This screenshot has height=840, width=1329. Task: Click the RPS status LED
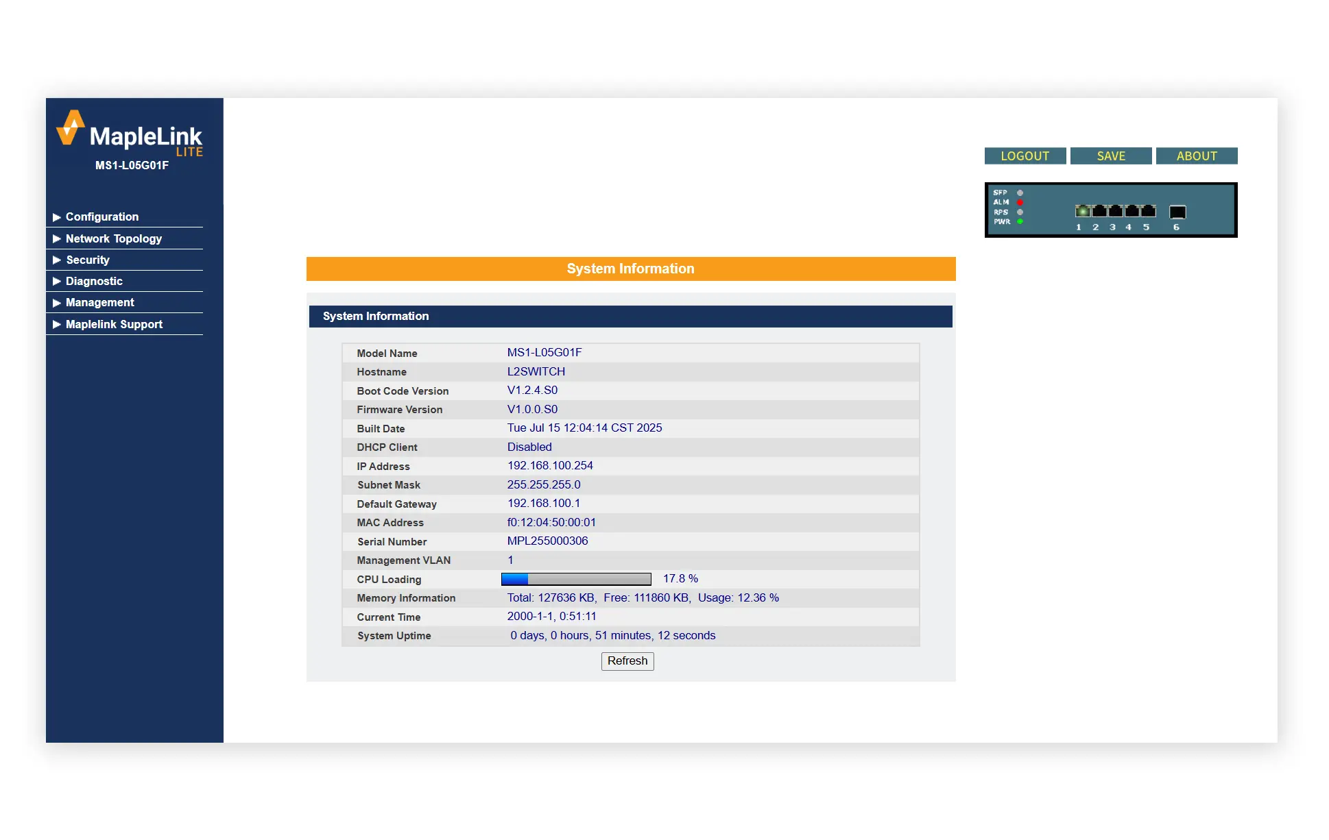click(1020, 212)
